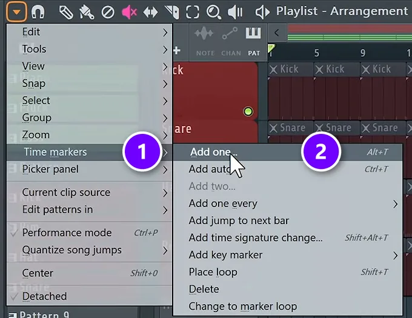The image size is (412, 318).
Task: Toggle Performance mode option
Action: click(x=89, y=233)
